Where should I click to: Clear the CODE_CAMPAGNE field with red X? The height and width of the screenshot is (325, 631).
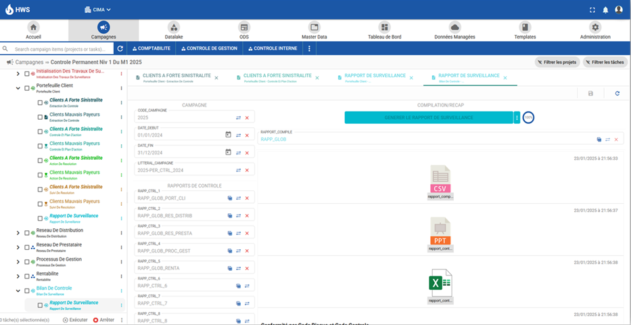click(247, 118)
